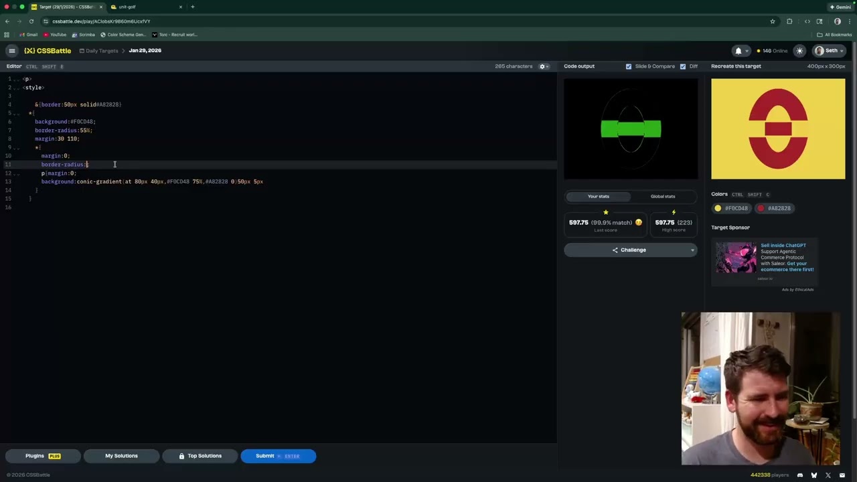857x482 pixels.
Task: Open the Torc bookmark
Action: tap(174, 35)
